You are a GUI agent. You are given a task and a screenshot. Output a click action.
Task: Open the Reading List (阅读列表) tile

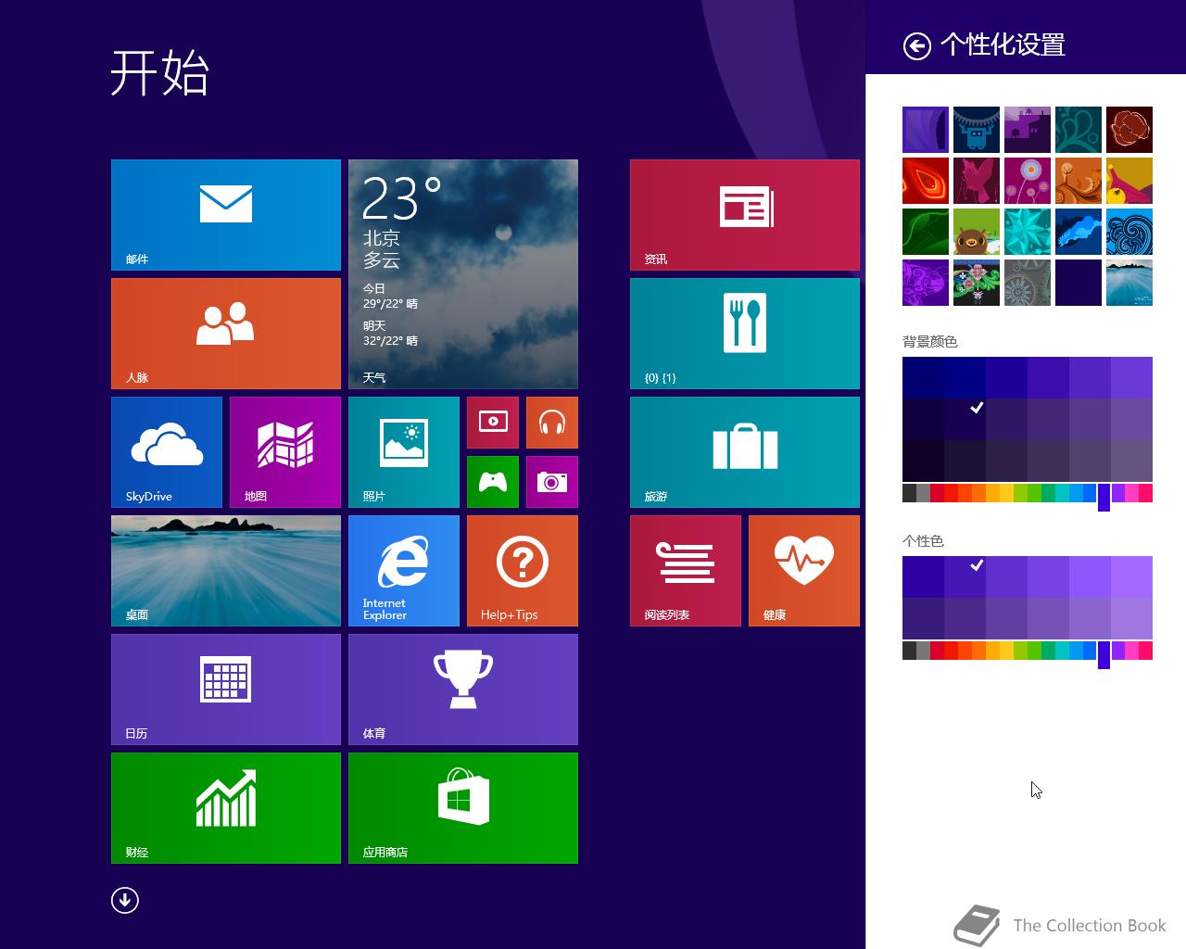(686, 571)
